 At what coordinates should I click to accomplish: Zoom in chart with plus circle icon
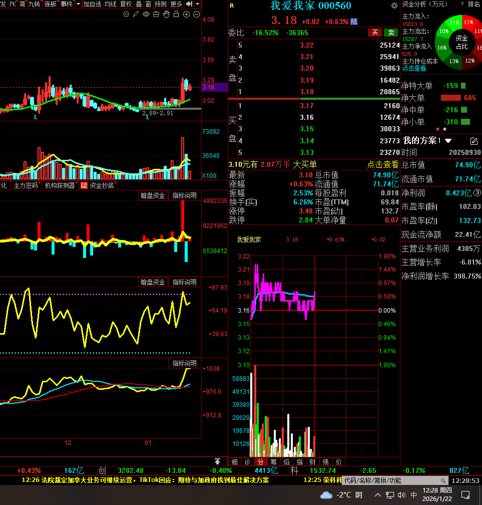pyautogui.click(x=186, y=14)
